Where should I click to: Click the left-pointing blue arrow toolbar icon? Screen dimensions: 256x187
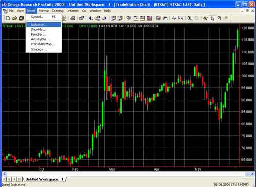click(91, 18)
